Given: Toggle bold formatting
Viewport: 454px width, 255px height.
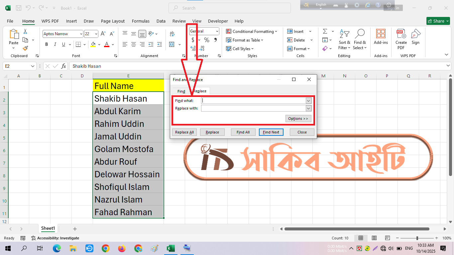Looking at the screenshot, I should click(x=47, y=44).
